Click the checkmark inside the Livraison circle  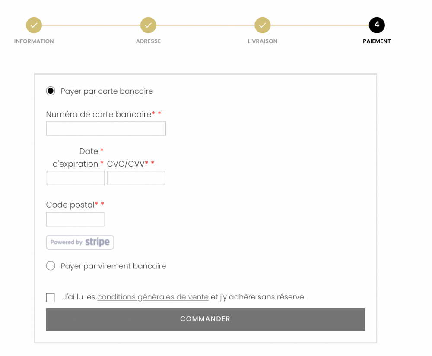click(x=262, y=25)
